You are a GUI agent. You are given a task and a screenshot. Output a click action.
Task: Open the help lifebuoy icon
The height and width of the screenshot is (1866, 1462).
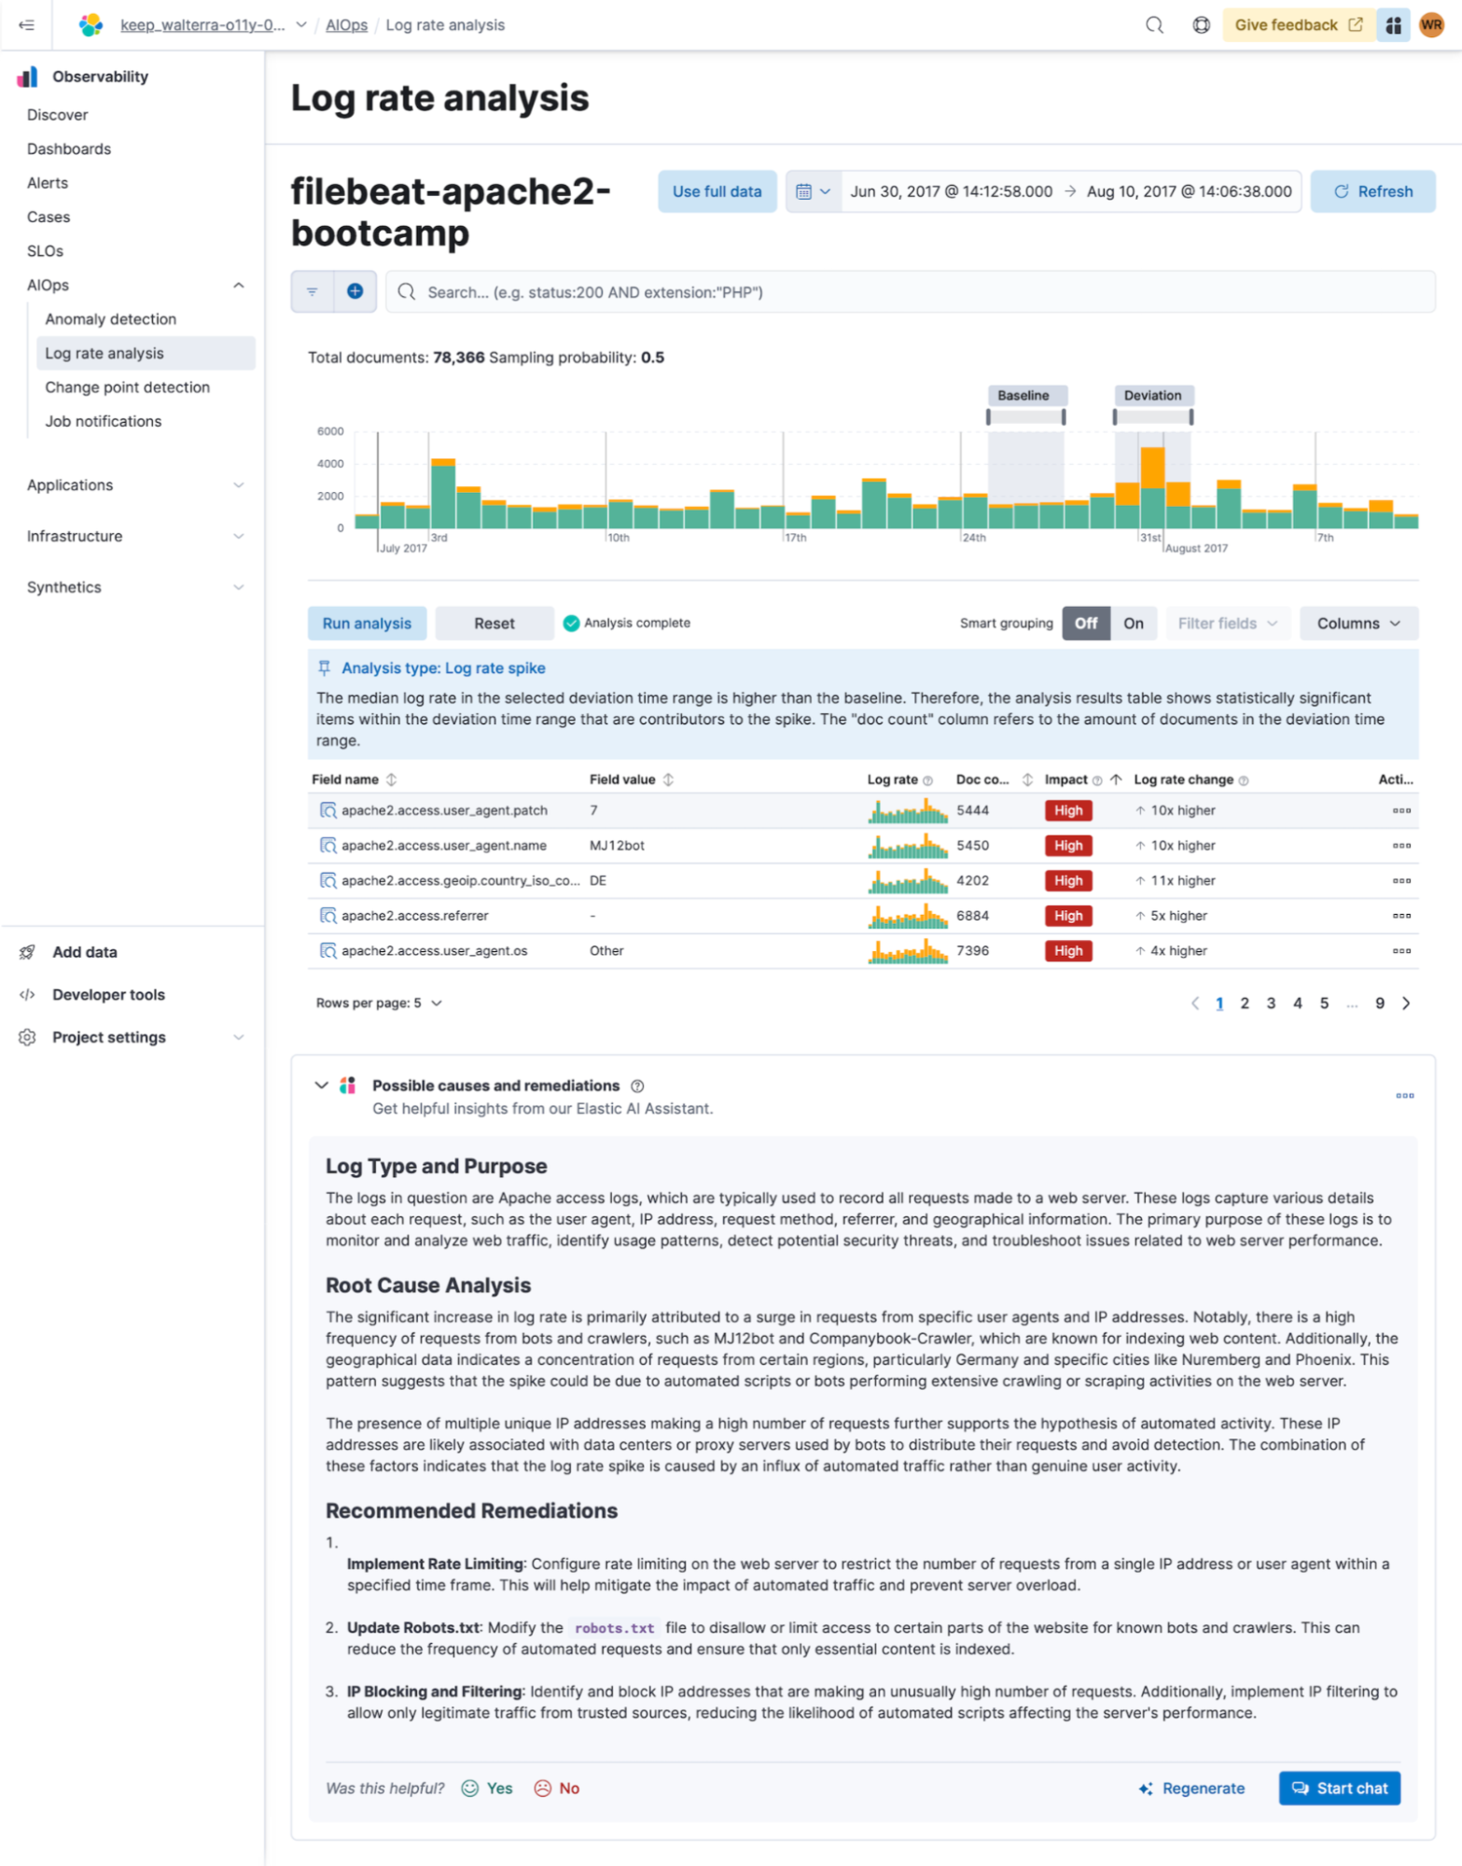coord(1201,25)
